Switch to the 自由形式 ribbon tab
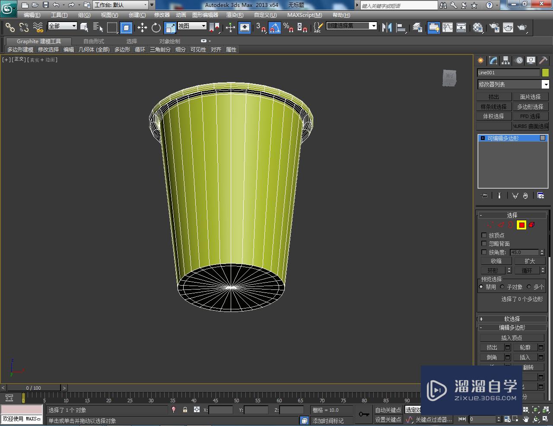This screenshot has height=426, width=553. coord(94,41)
